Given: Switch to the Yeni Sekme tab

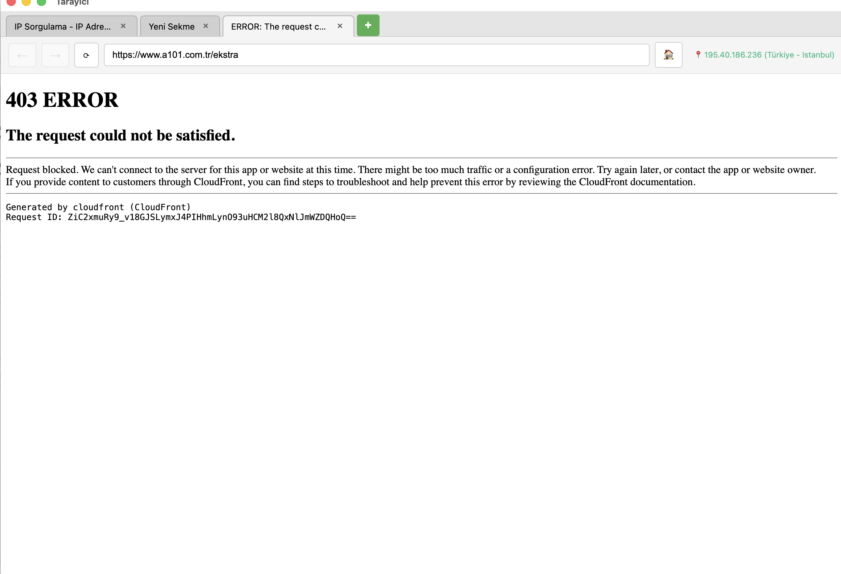Looking at the screenshot, I should pyautogui.click(x=180, y=26).
